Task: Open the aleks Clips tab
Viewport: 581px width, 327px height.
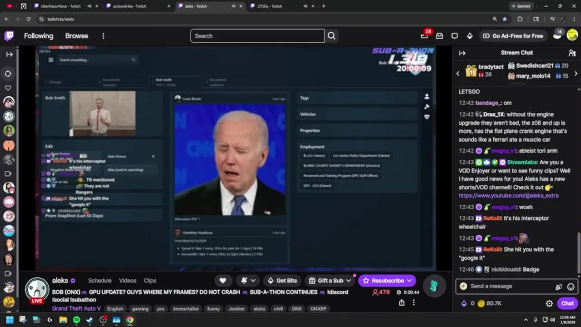Action: pyautogui.click(x=150, y=281)
